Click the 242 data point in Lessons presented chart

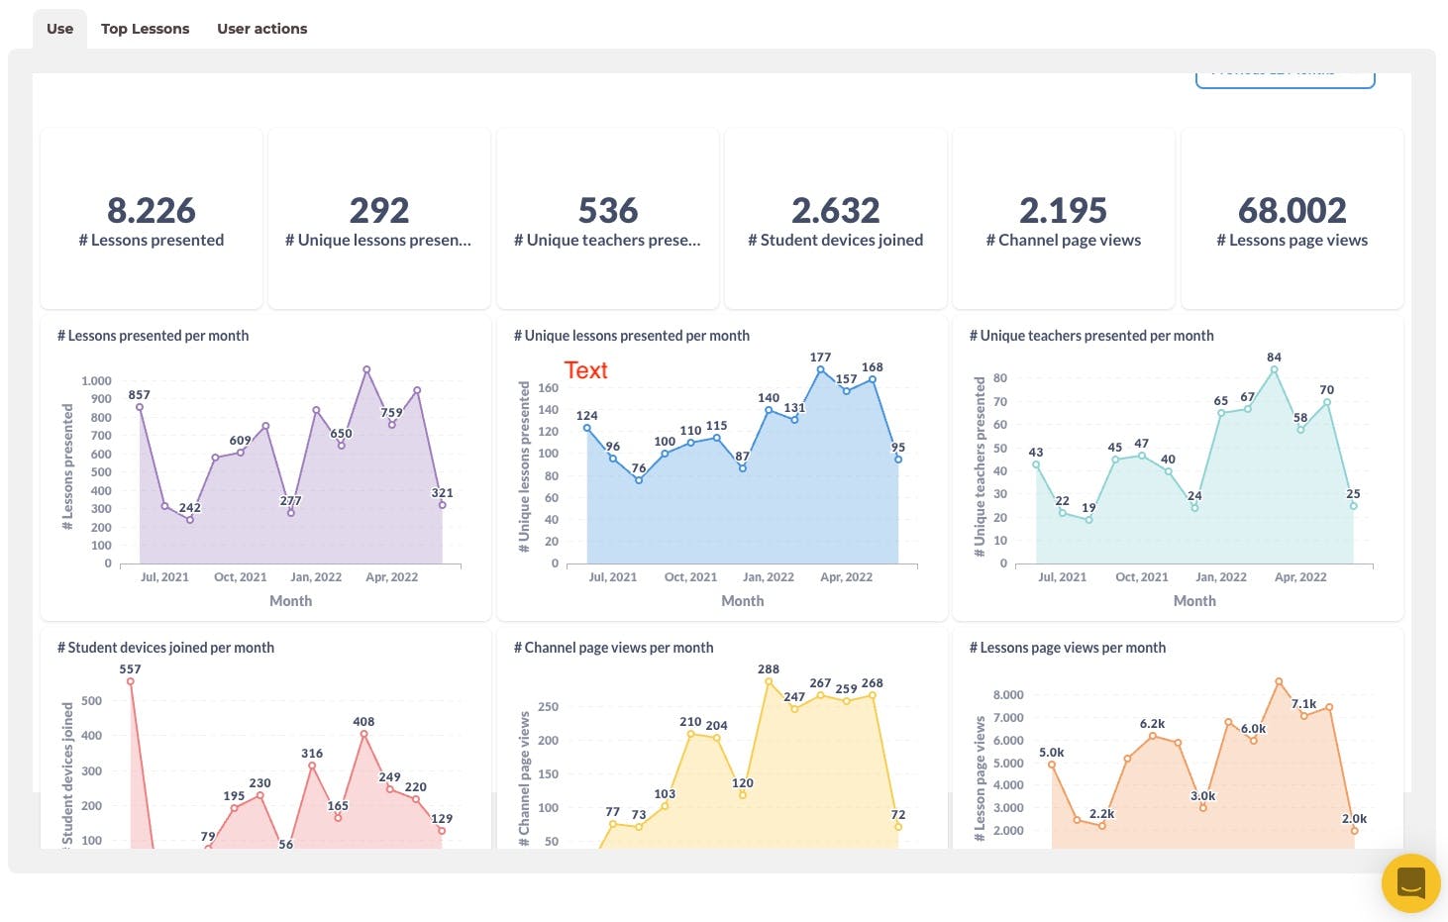click(x=190, y=520)
